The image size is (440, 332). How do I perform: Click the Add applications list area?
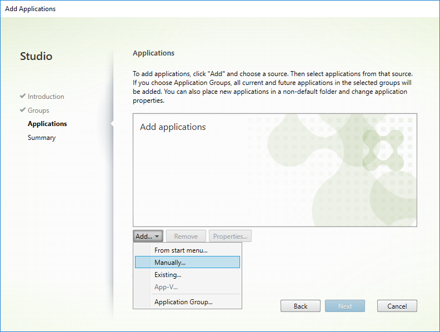(274, 170)
